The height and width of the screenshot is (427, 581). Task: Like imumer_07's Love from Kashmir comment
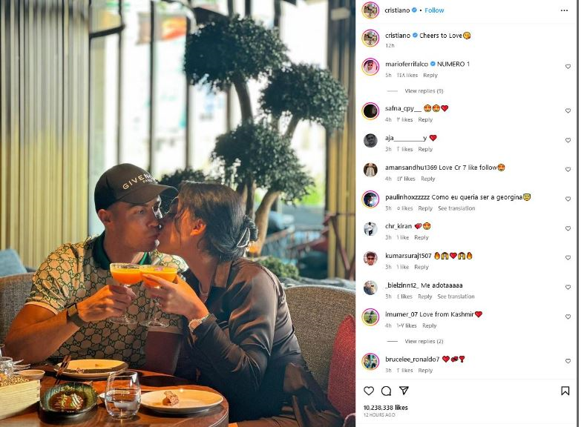click(x=568, y=317)
